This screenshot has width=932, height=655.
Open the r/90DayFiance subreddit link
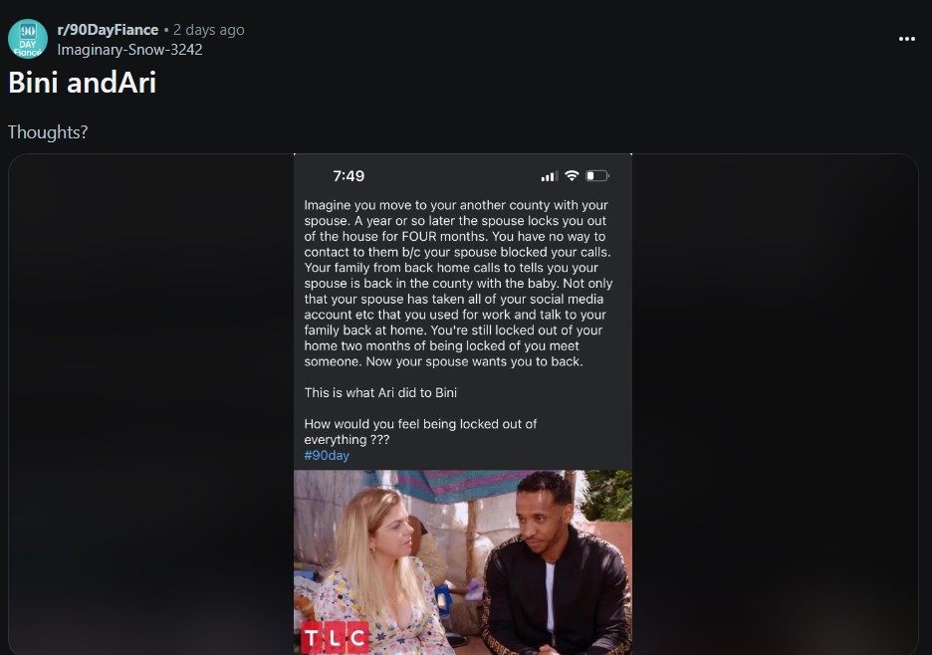pyautogui.click(x=108, y=30)
